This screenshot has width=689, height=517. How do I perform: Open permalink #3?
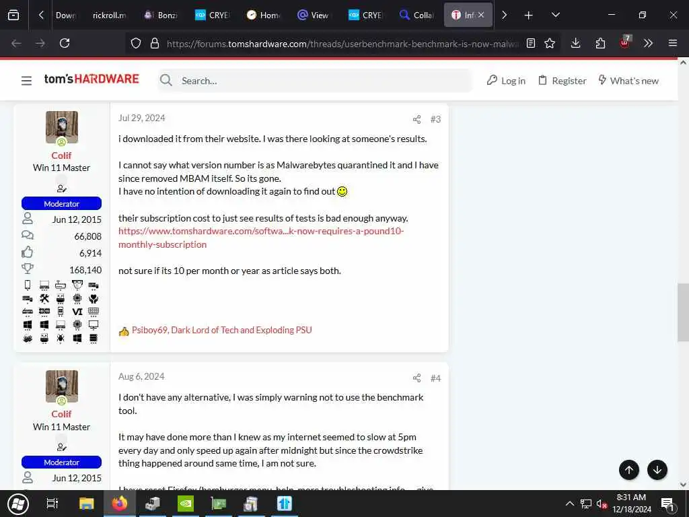coord(435,119)
